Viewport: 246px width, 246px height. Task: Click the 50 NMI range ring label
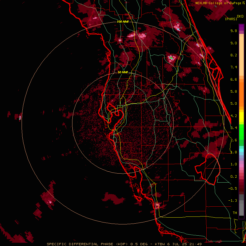123,72
